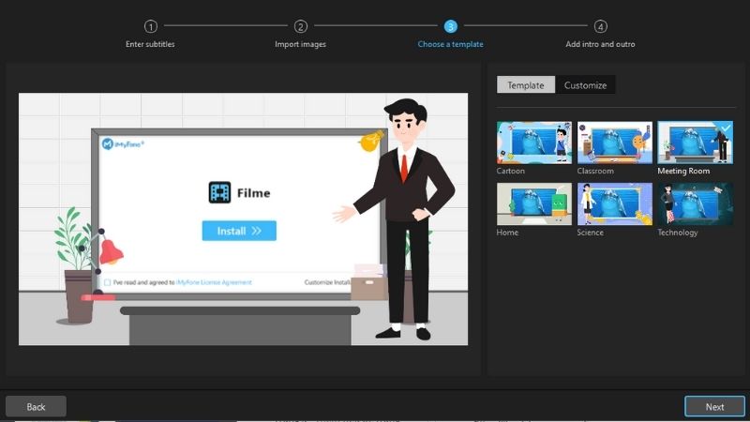750x422 pixels.
Task: Tick the license agreement checkbox in preview
Action: point(107,282)
